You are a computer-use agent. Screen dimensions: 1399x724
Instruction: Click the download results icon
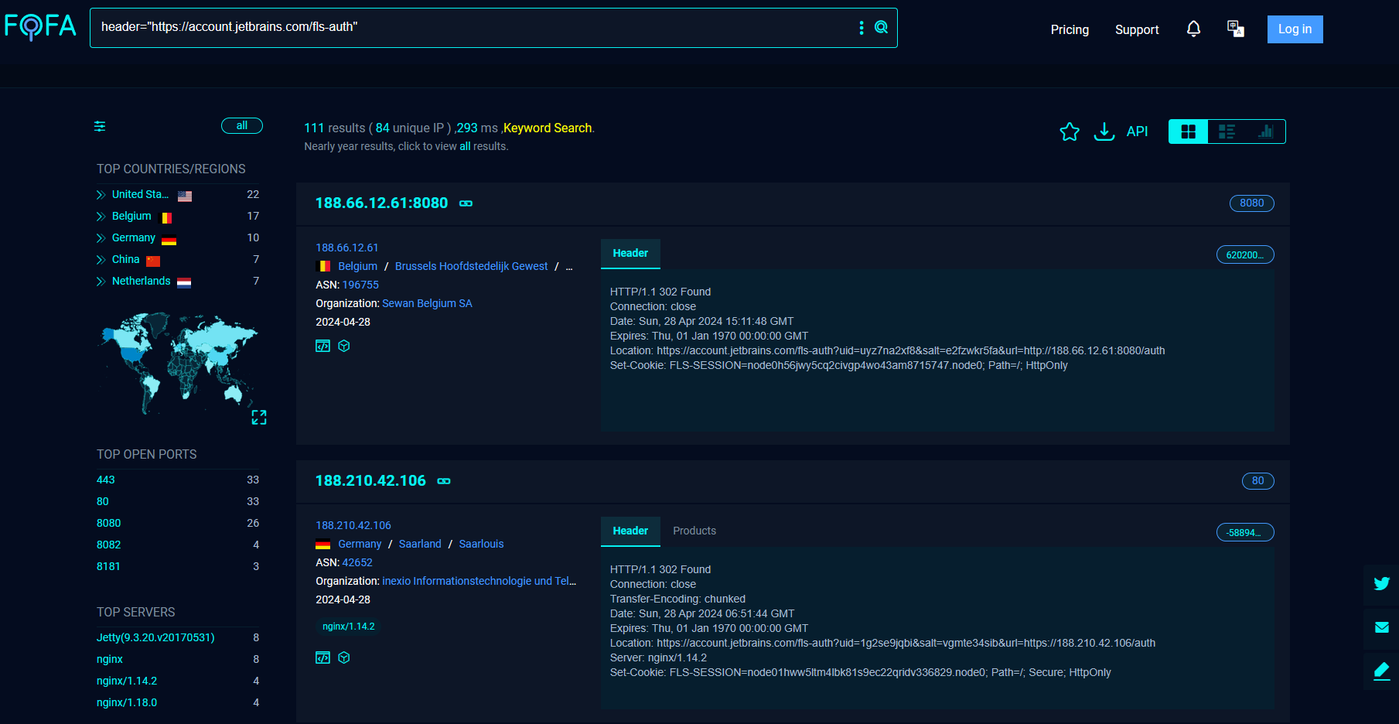(x=1104, y=131)
